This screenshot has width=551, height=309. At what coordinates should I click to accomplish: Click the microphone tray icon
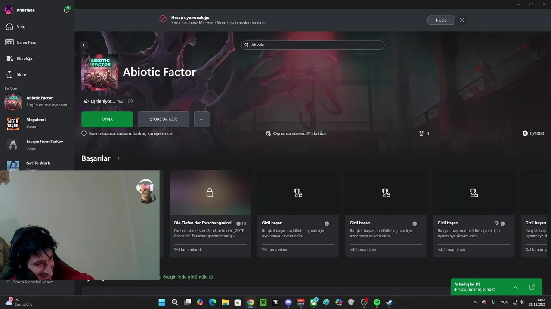(x=493, y=302)
